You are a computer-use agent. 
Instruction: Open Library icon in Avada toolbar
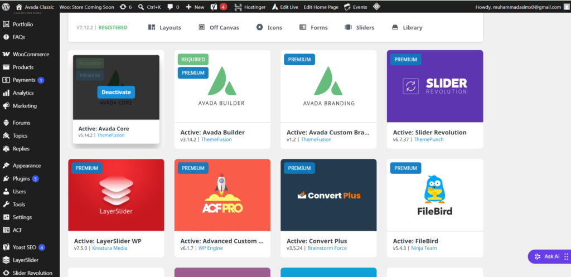395,27
